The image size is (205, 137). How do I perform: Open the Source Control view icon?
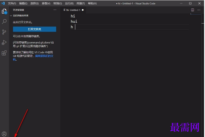pyautogui.click(x=4, y=32)
